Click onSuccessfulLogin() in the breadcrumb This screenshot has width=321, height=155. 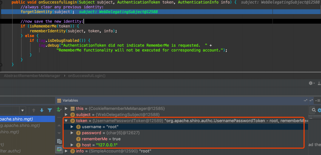pos(87,76)
